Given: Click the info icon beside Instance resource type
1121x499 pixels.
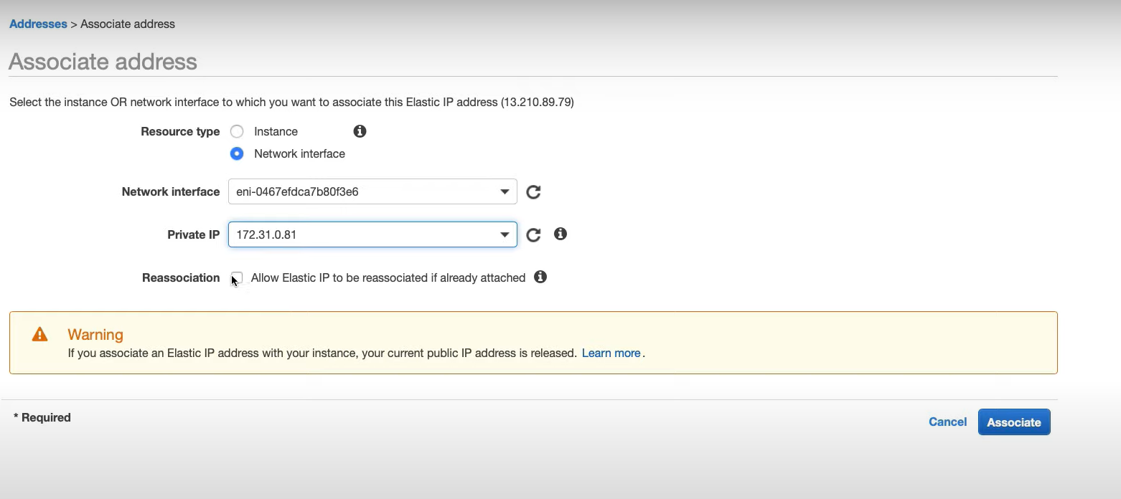Looking at the screenshot, I should tap(359, 131).
